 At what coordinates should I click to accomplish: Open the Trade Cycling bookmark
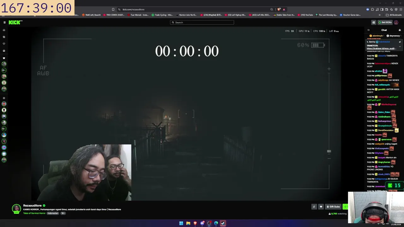pyautogui.click(x=162, y=15)
